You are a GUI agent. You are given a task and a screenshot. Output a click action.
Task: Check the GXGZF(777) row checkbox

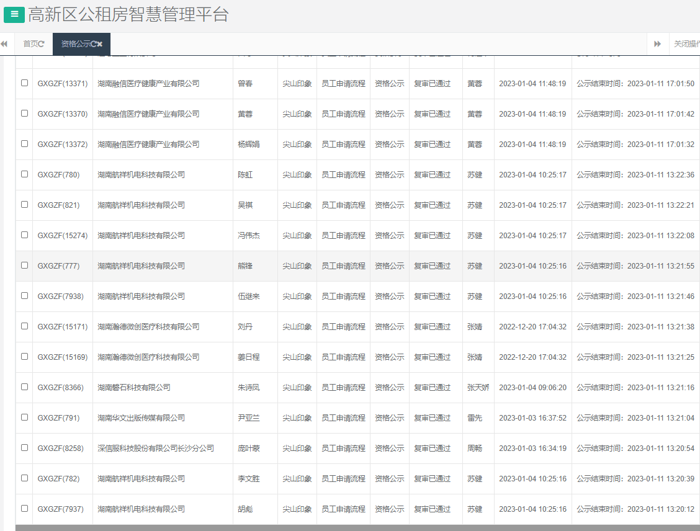pos(25,265)
